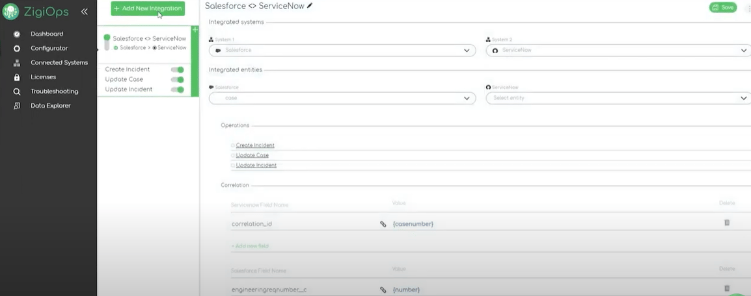This screenshot has height=296, width=751.
Task: Open Troubleshooting in the sidebar
Action: point(55,91)
